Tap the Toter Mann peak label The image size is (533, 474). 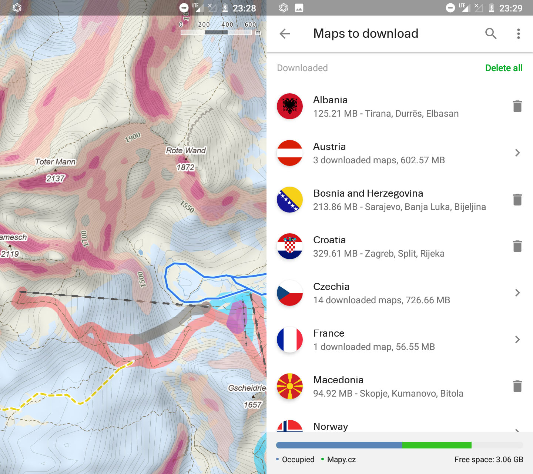tap(55, 162)
